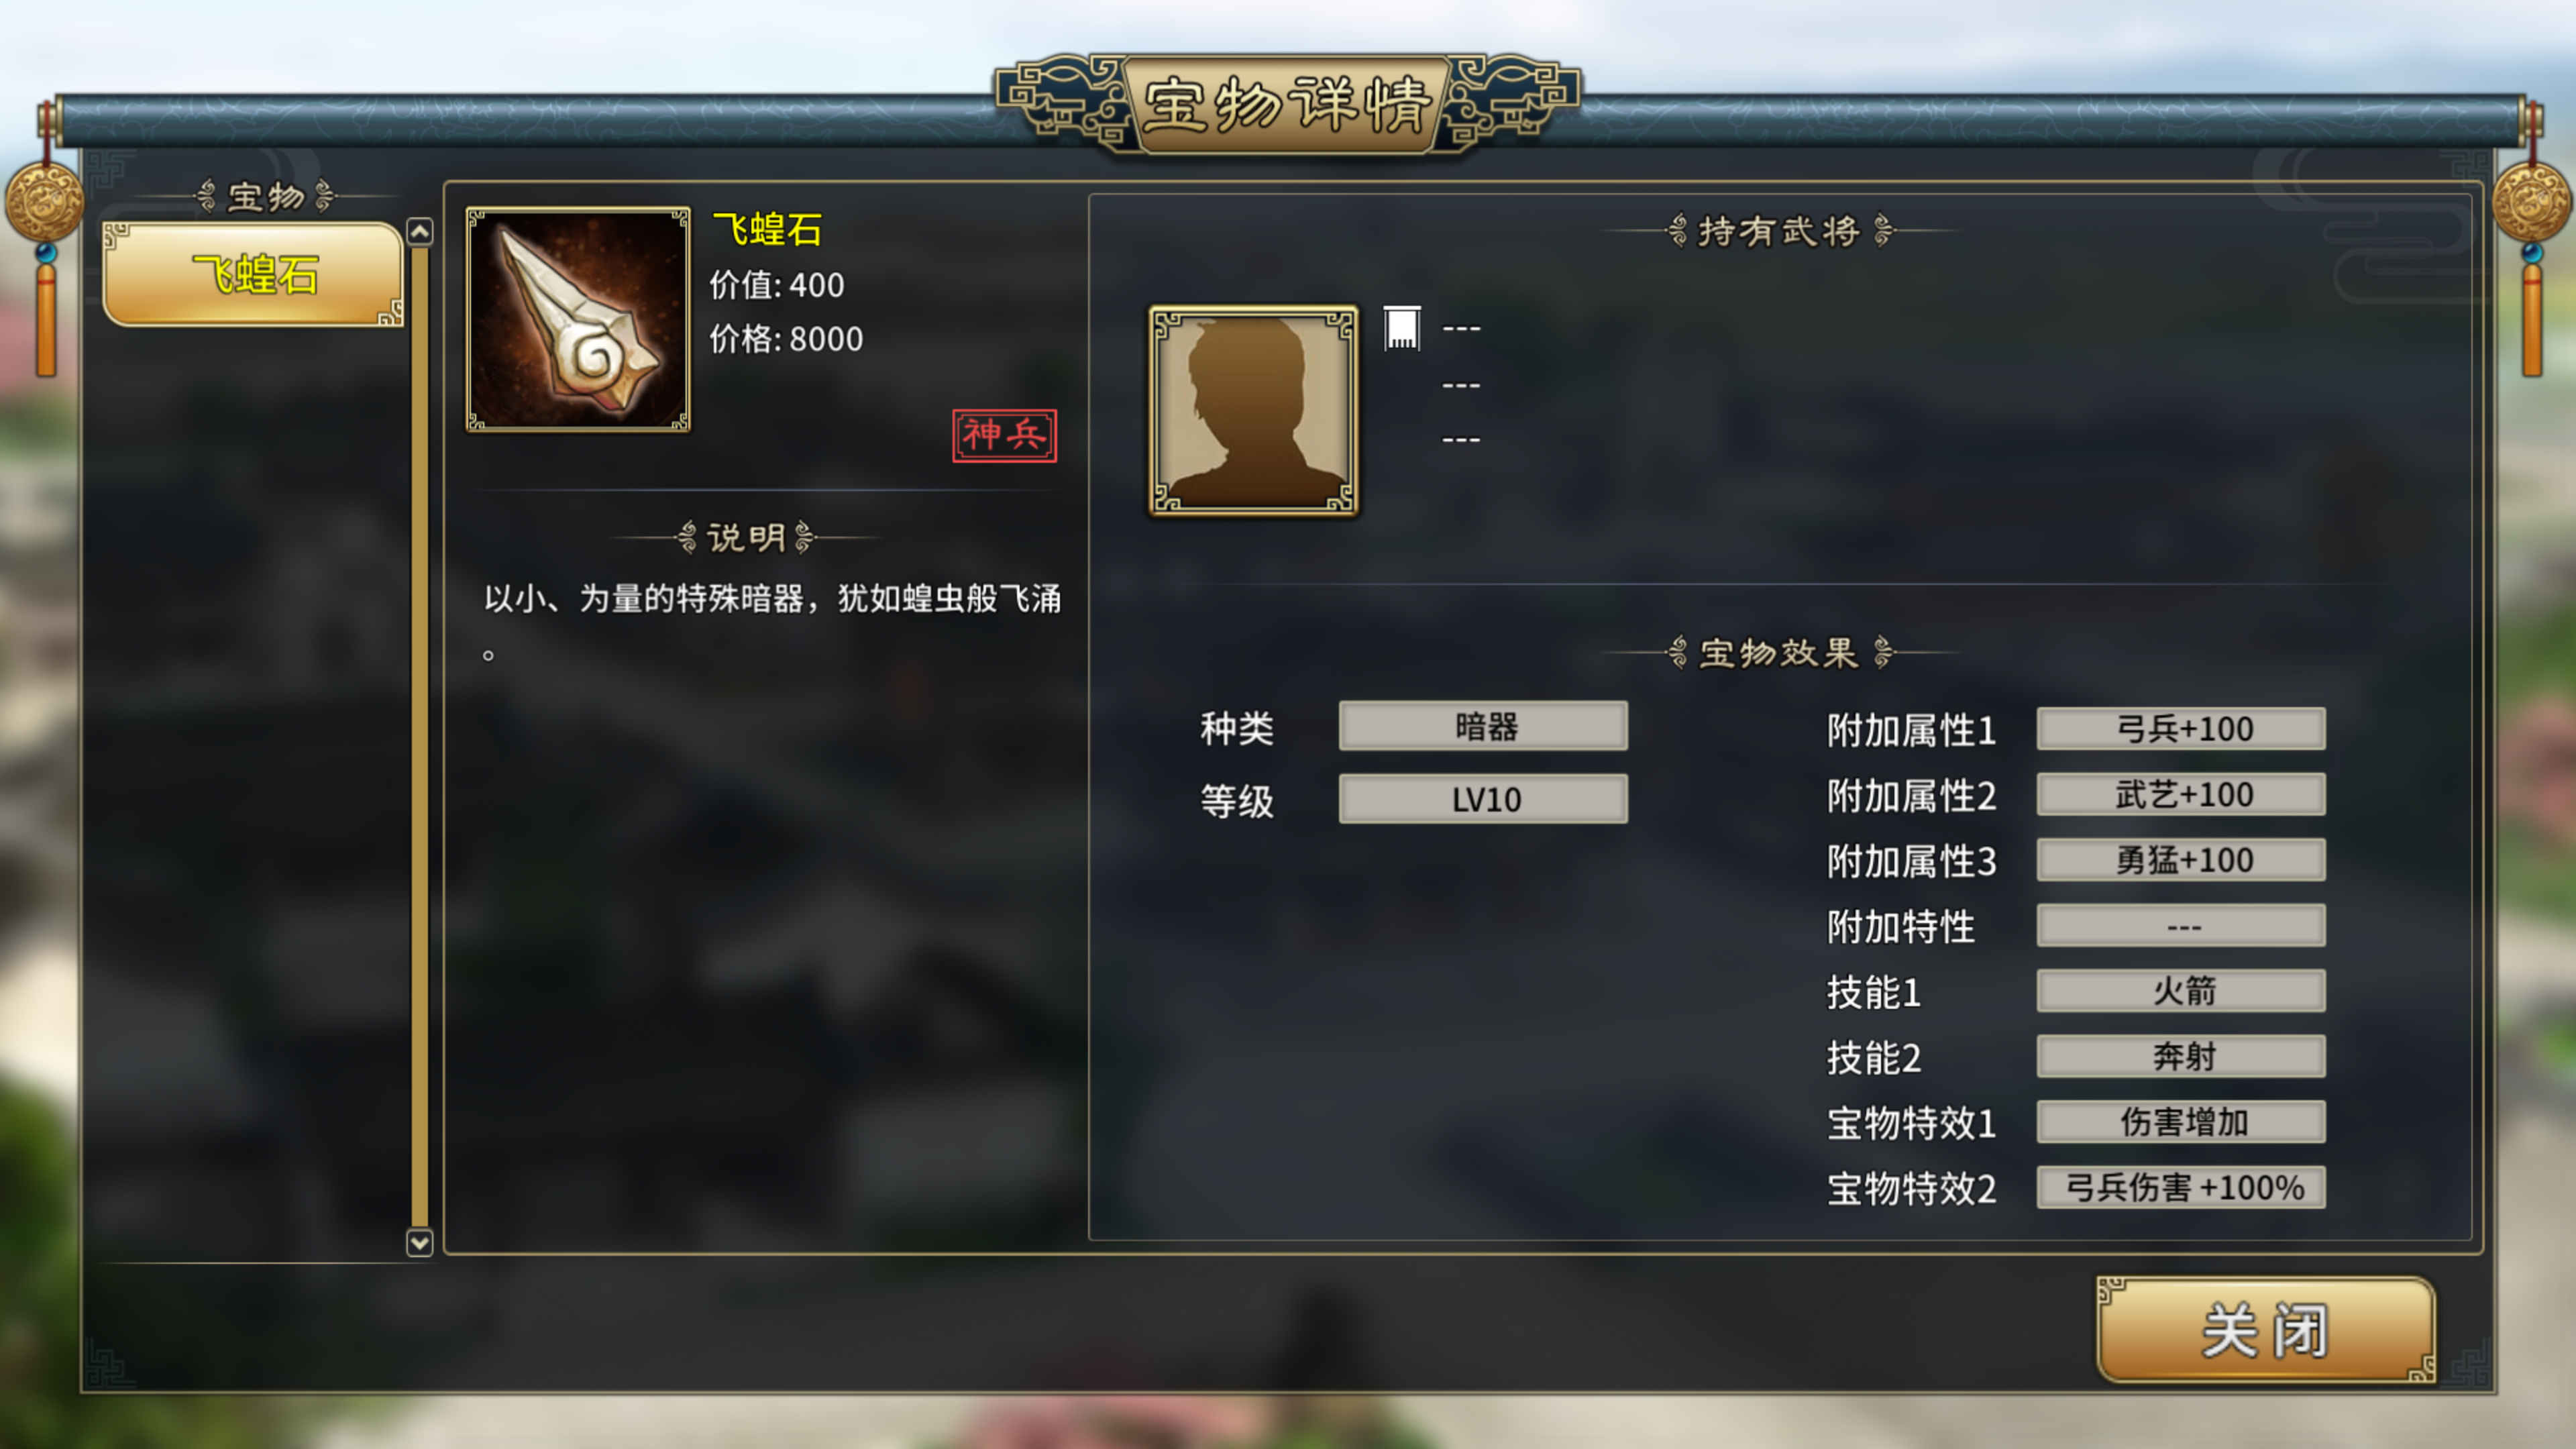Click the 武艺+100 attribute box
This screenshot has height=1449, width=2576.
pos(2181,794)
